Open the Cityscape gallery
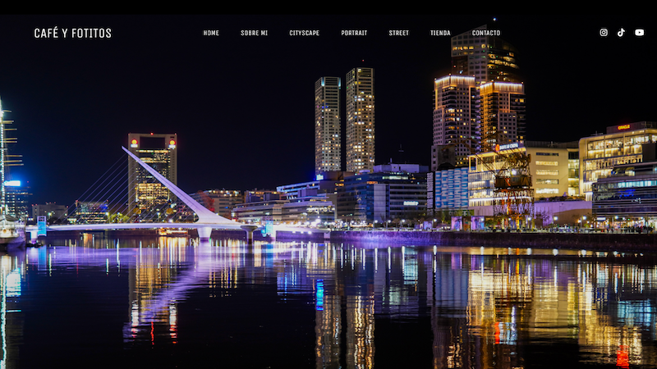Image resolution: width=657 pixels, height=369 pixels. [x=304, y=33]
